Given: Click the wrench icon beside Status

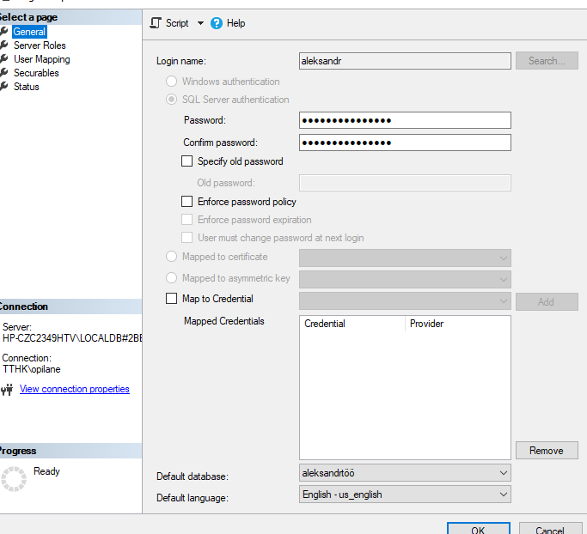Looking at the screenshot, I should 4,87.
